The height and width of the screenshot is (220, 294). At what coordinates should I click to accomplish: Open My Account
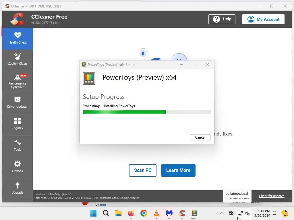263,19
